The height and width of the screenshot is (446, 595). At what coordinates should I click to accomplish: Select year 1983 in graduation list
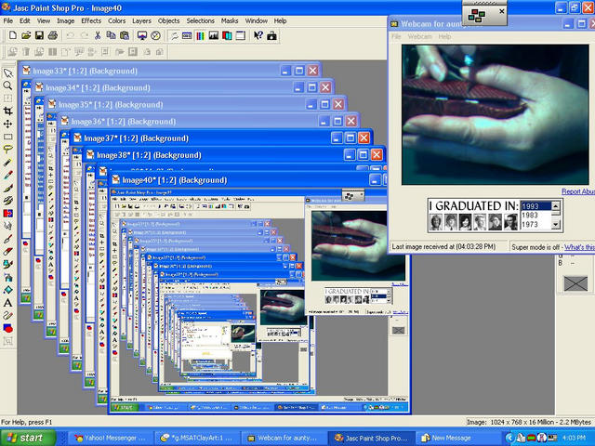[535, 215]
